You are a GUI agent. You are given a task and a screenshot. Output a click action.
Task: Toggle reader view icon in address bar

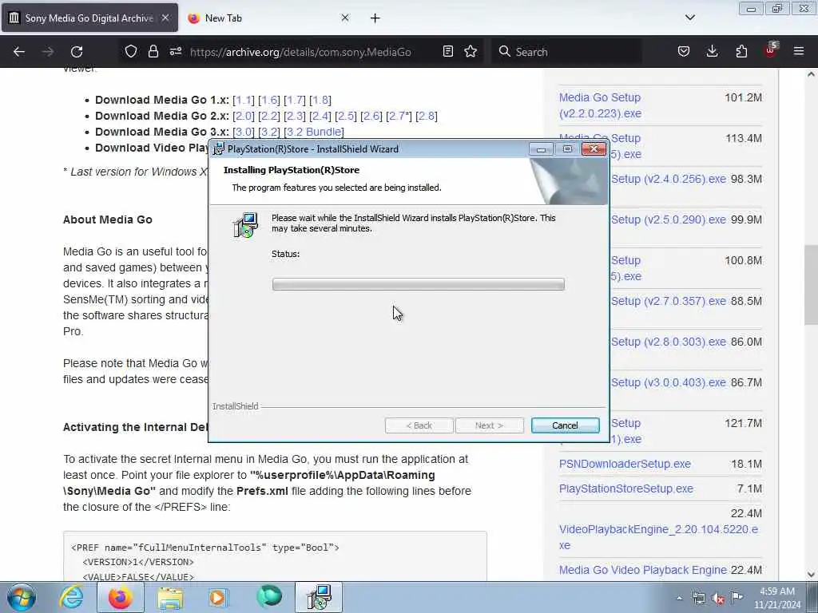[447, 51]
